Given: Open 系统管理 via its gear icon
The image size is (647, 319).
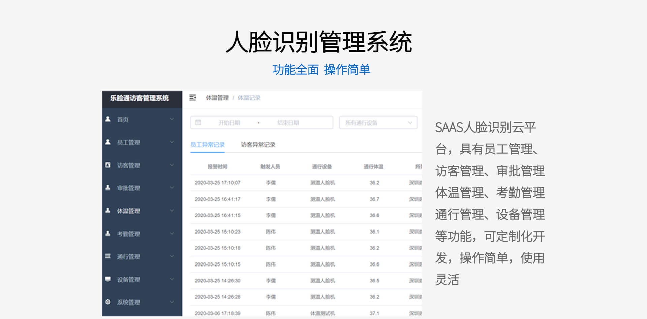Looking at the screenshot, I should [108, 302].
